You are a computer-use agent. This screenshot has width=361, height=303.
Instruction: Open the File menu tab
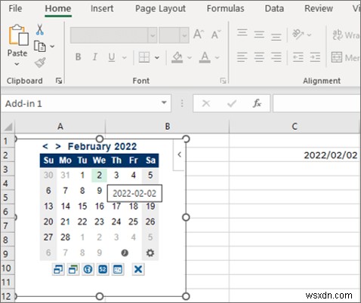(x=15, y=8)
